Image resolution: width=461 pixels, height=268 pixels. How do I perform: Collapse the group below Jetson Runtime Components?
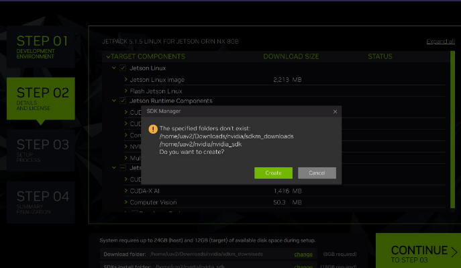tap(114, 168)
